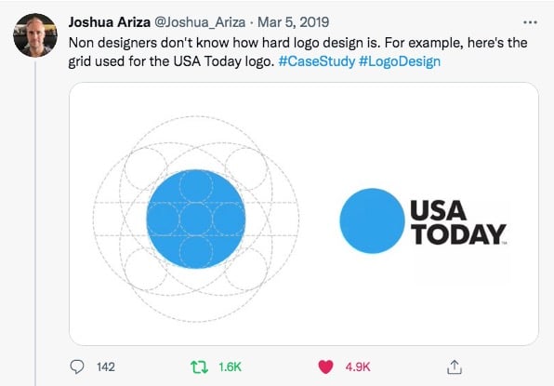The width and height of the screenshot is (554, 386).
Task: Click the USA TODAY wordmark in image
Action: (x=458, y=222)
